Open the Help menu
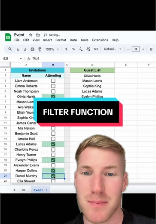The image size is (156, 224). 115,40
